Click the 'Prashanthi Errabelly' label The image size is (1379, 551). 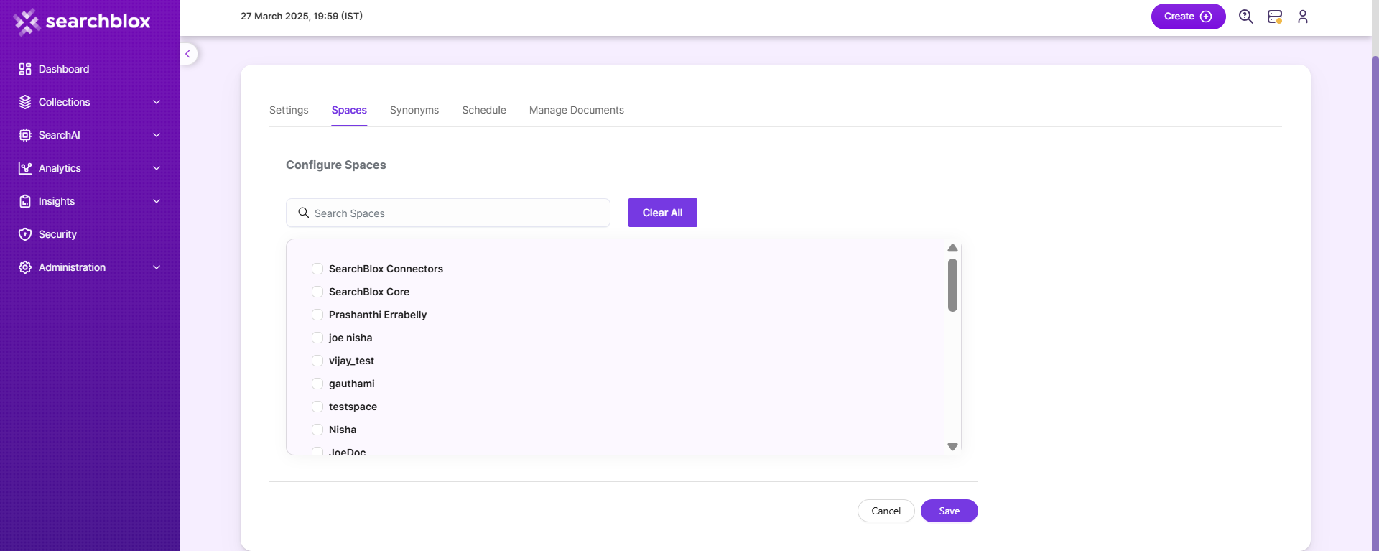pyautogui.click(x=378, y=315)
